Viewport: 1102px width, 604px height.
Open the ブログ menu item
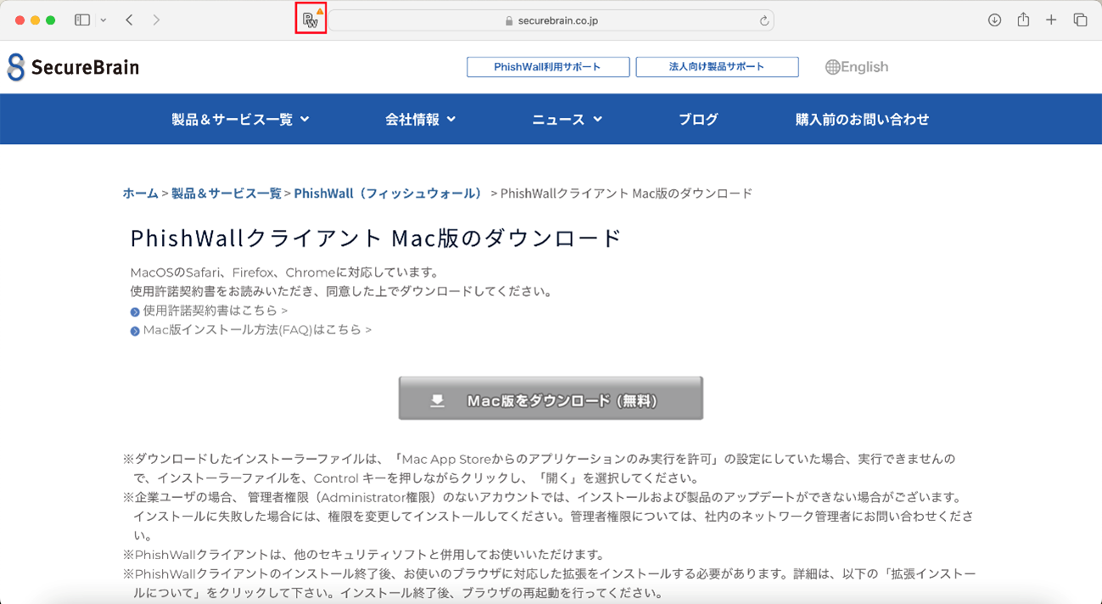[x=698, y=120]
